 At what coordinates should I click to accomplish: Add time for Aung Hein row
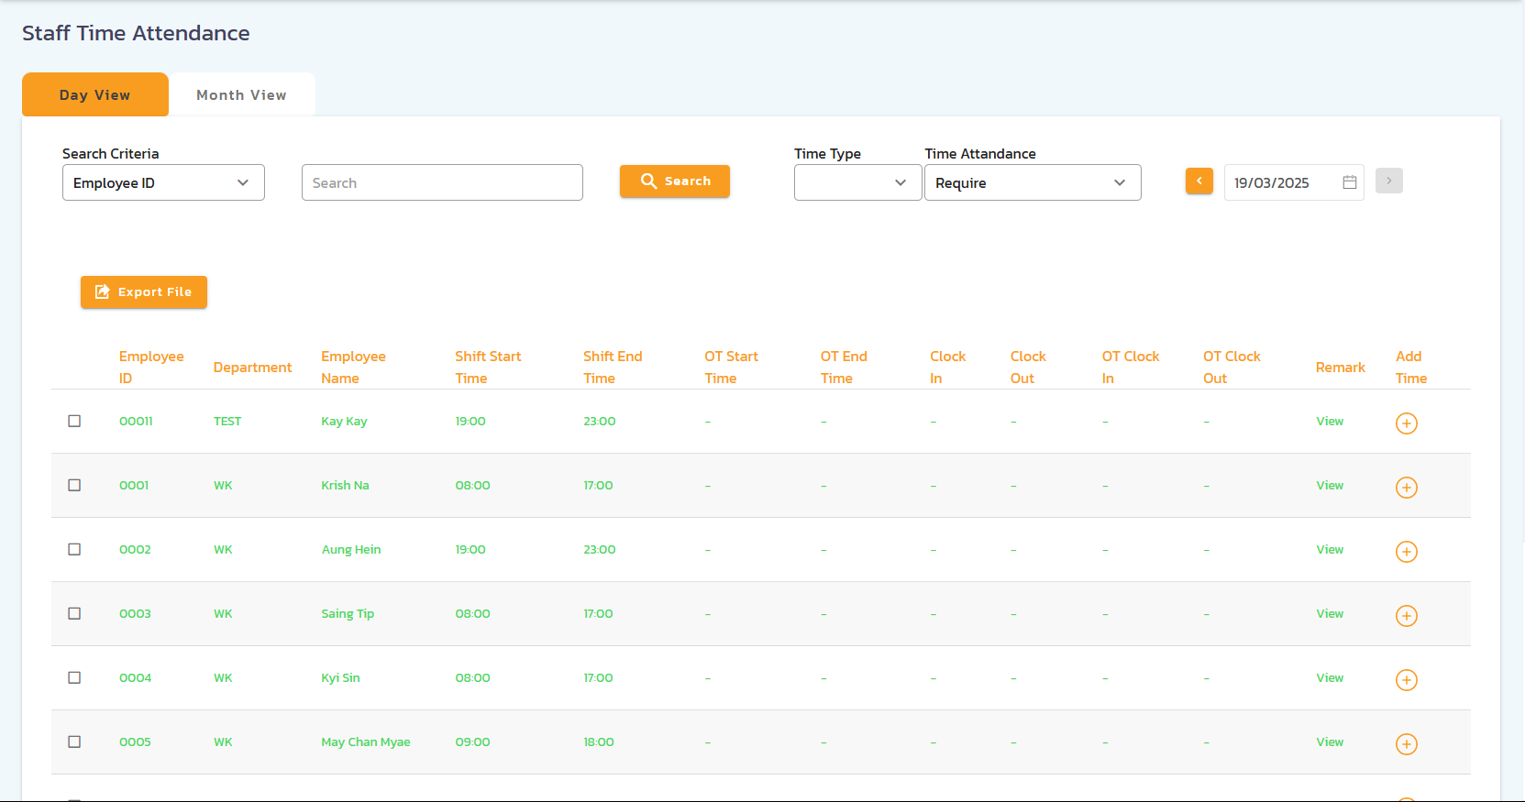point(1406,551)
